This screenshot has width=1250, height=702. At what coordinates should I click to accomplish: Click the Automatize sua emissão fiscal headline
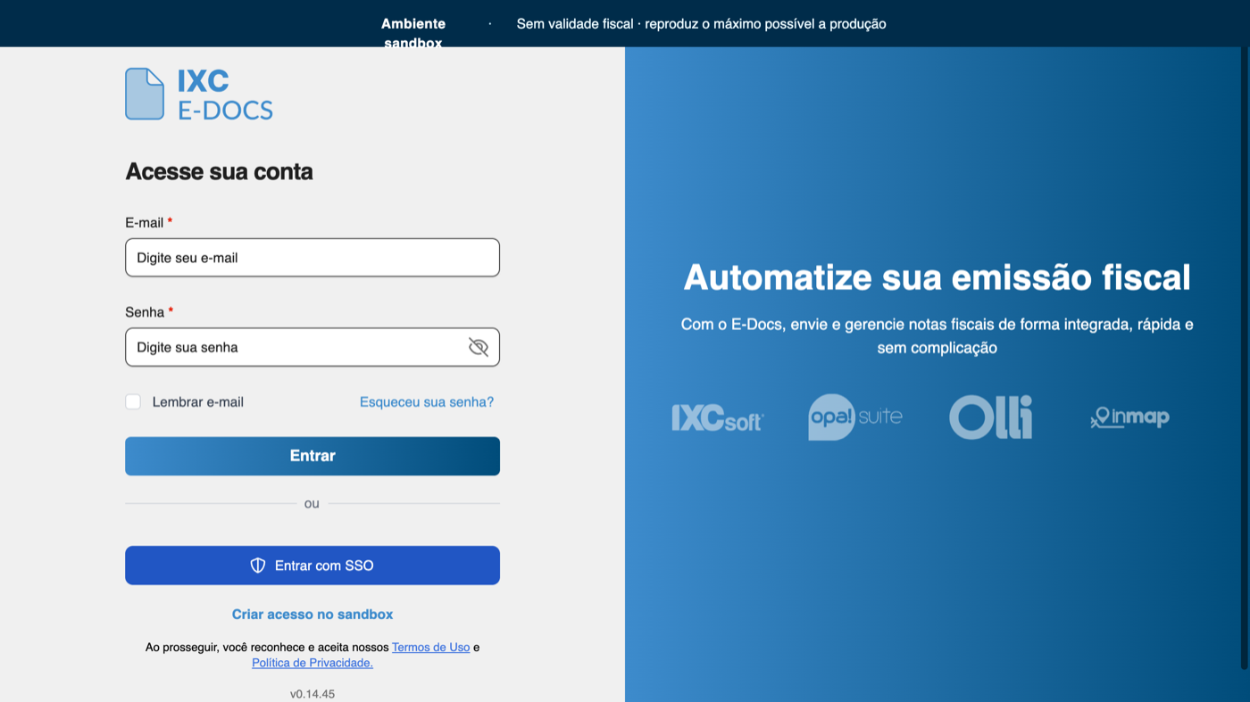[937, 277]
